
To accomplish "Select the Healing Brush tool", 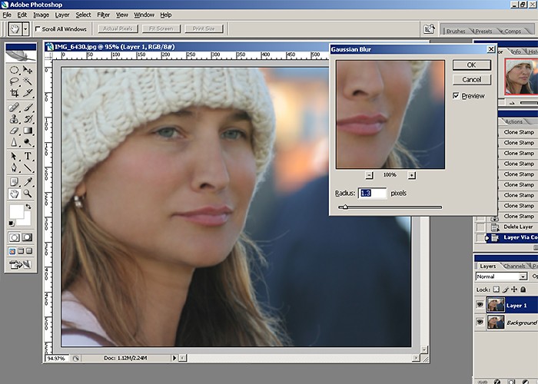I will point(14,108).
